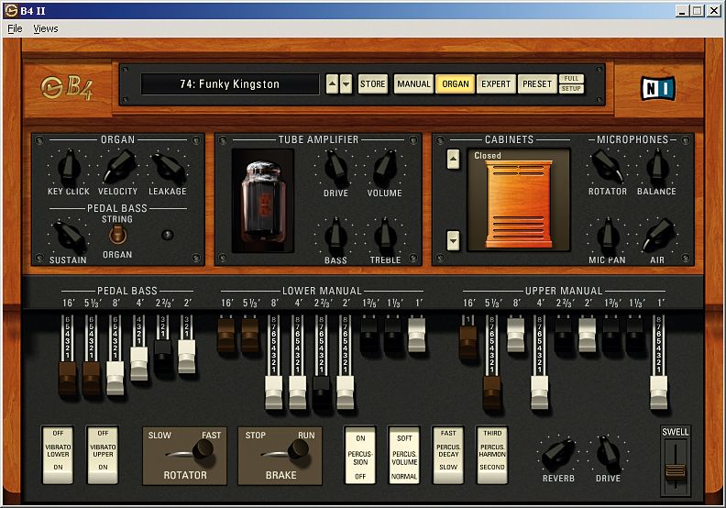Click the Lower Manual 2 2/3' drawbar
The height and width of the screenshot is (508, 726).
tap(322, 392)
